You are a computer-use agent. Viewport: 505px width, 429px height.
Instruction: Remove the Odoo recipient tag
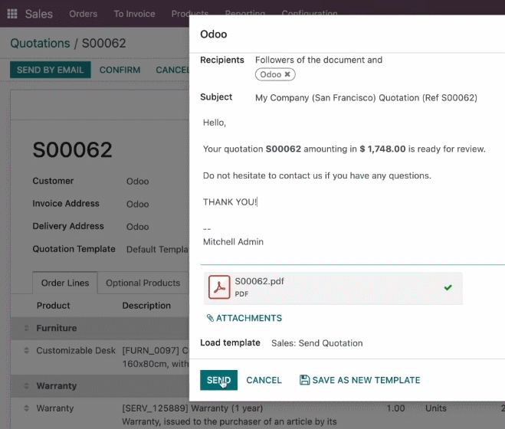point(287,74)
